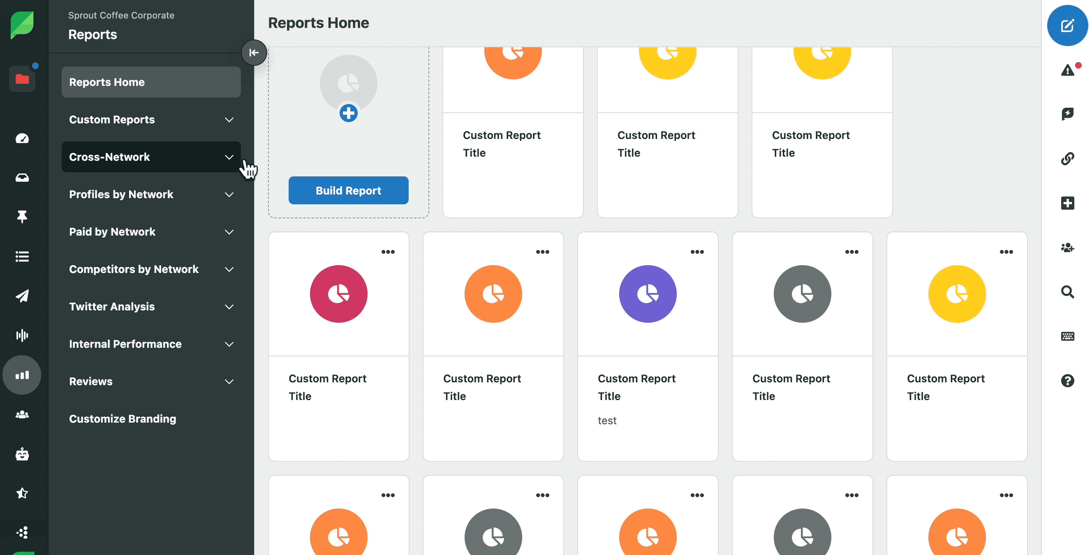This screenshot has height=555, width=1092.
Task: Open the Publishing paper plane icon
Action: [x=22, y=296]
